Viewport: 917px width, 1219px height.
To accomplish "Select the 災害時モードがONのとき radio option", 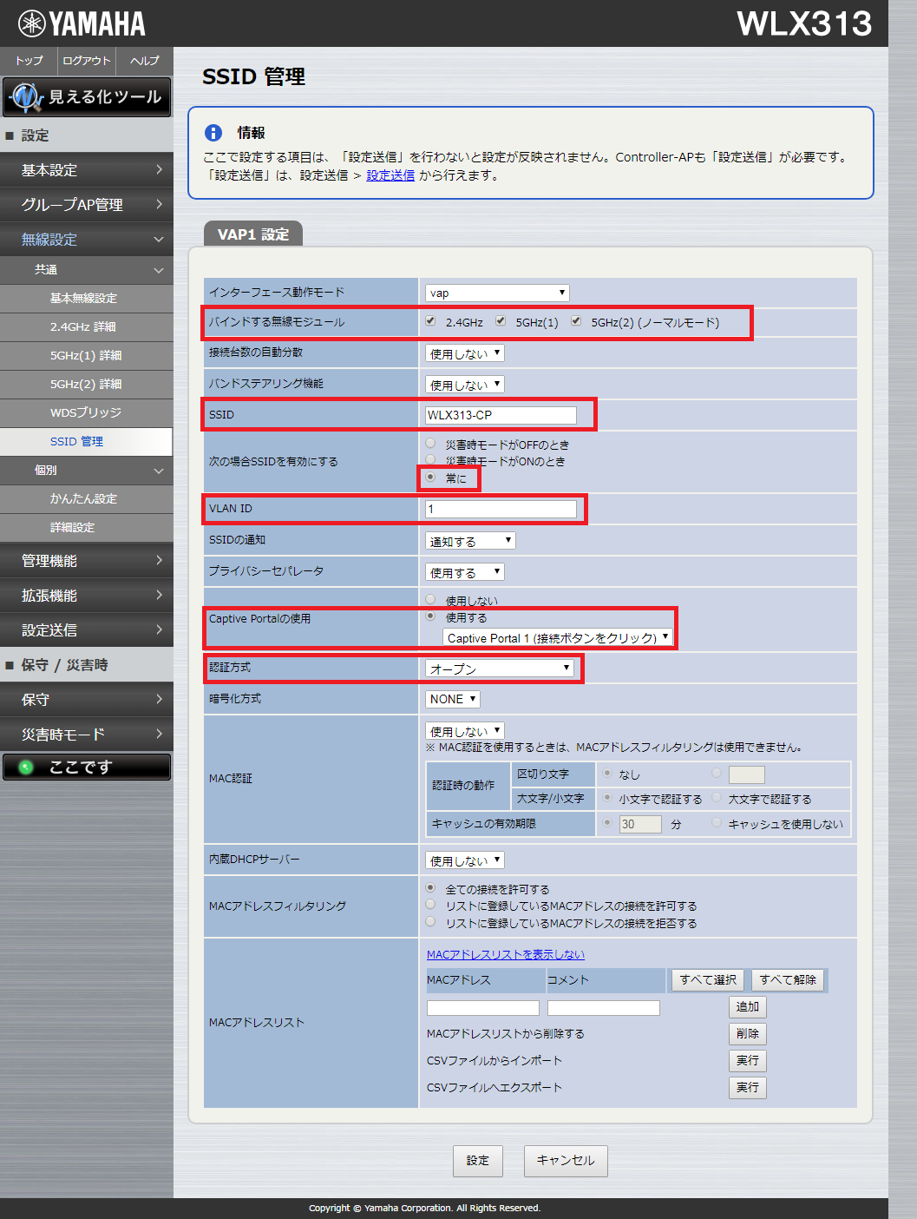I will click(x=429, y=461).
